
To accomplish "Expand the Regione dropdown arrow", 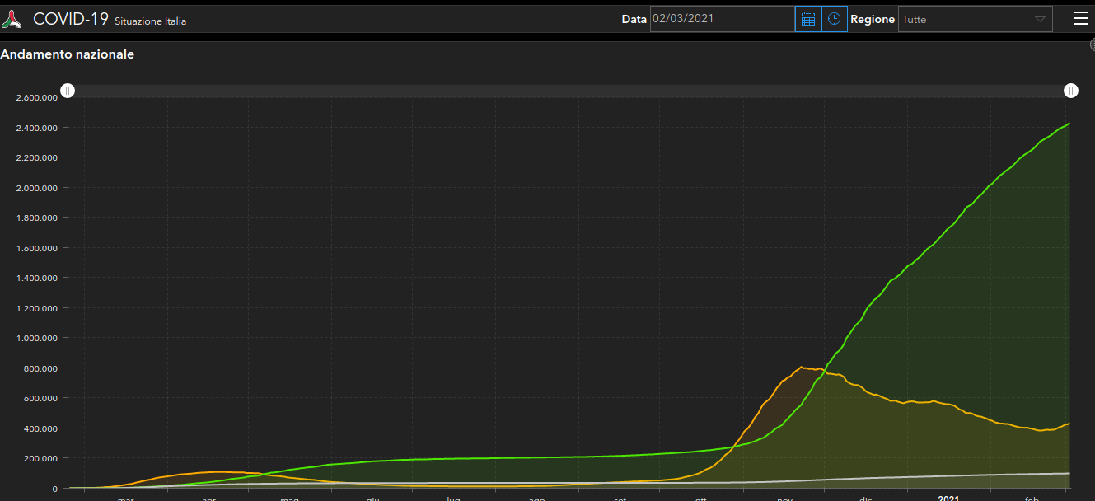I will tap(1040, 19).
